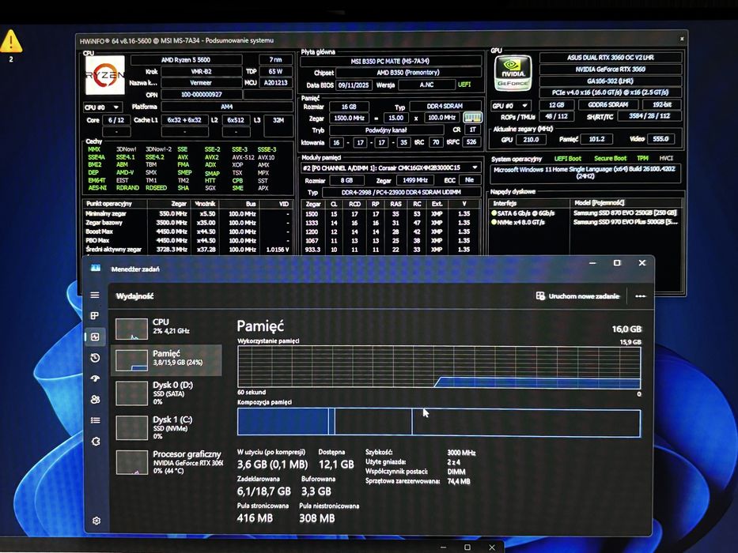Minimize the Menedżer zadań window

[x=592, y=263]
